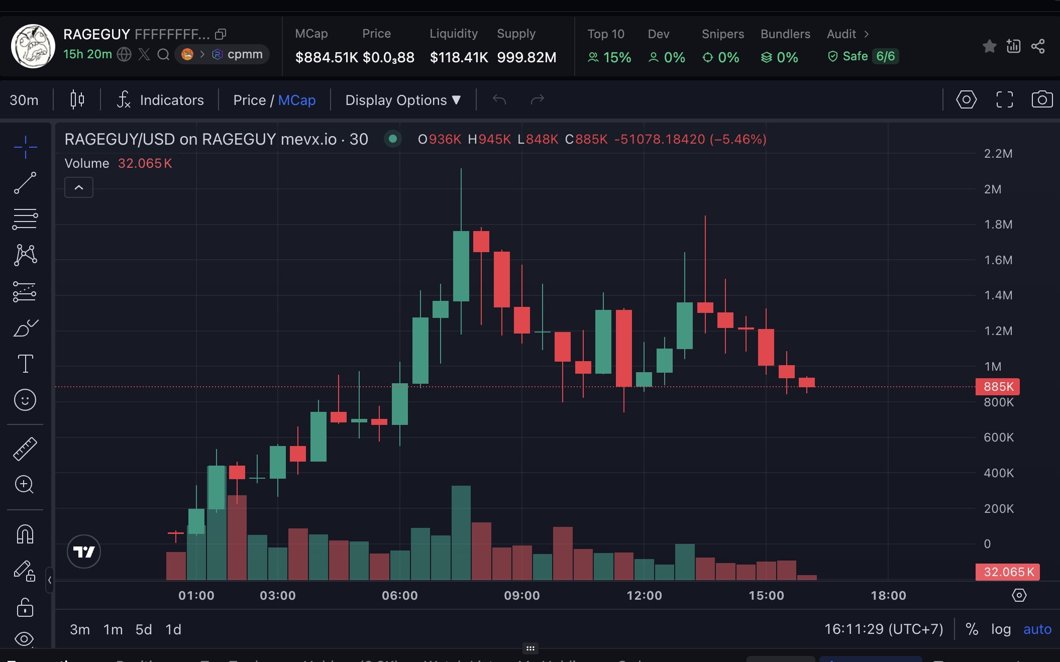Click the RAGEGUY token avatar
Viewport: 1060px width, 662px height.
(x=33, y=46)
